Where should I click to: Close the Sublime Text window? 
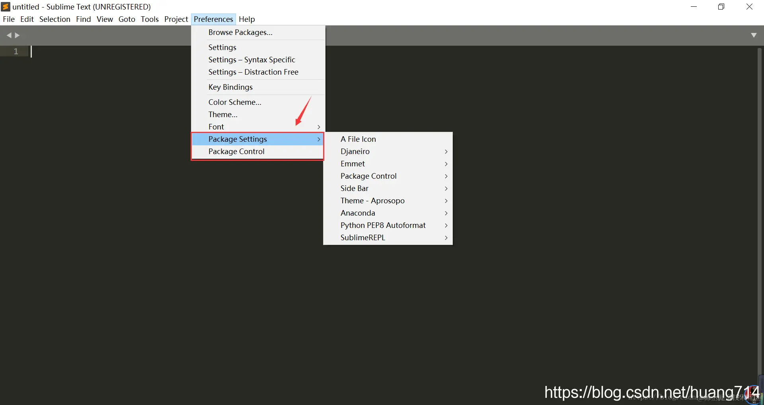coord(750,7)
